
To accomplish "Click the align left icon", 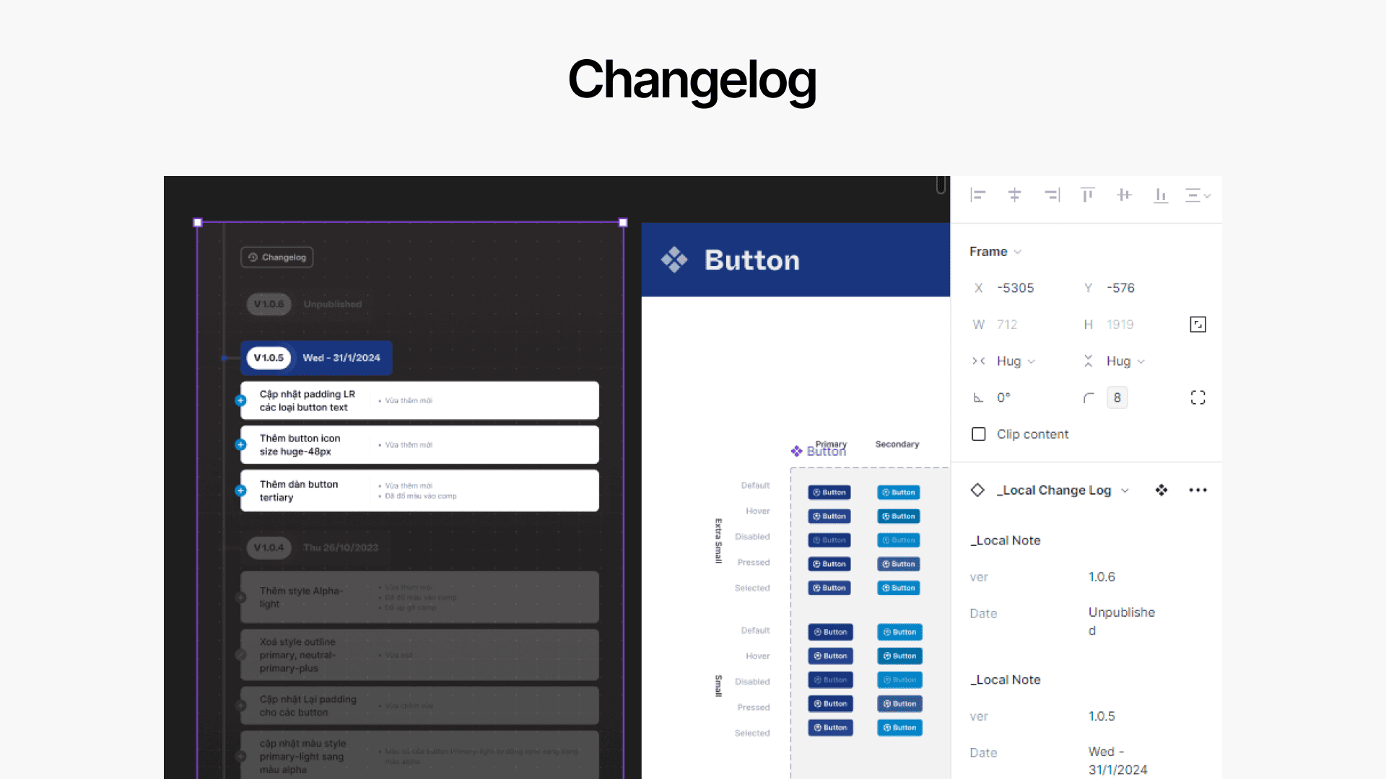I will [978, 195].
